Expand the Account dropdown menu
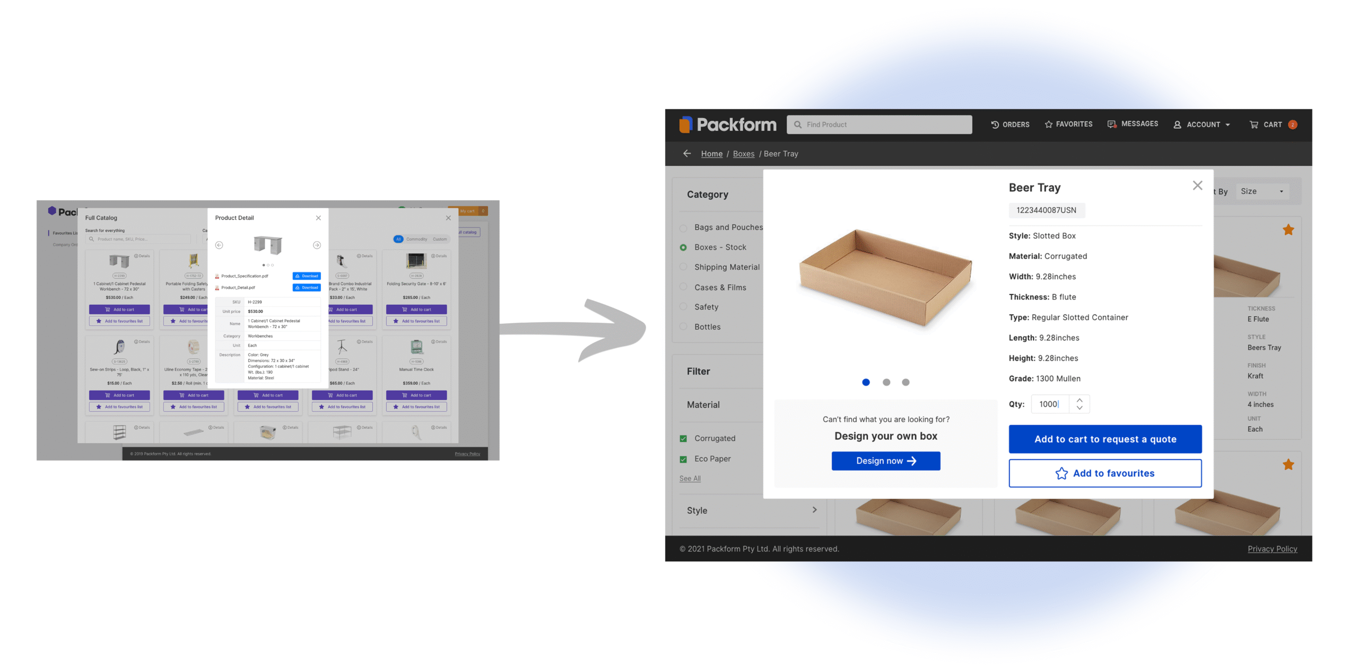This screenshot has width=1358, height=671. [x=1202, y=125]
